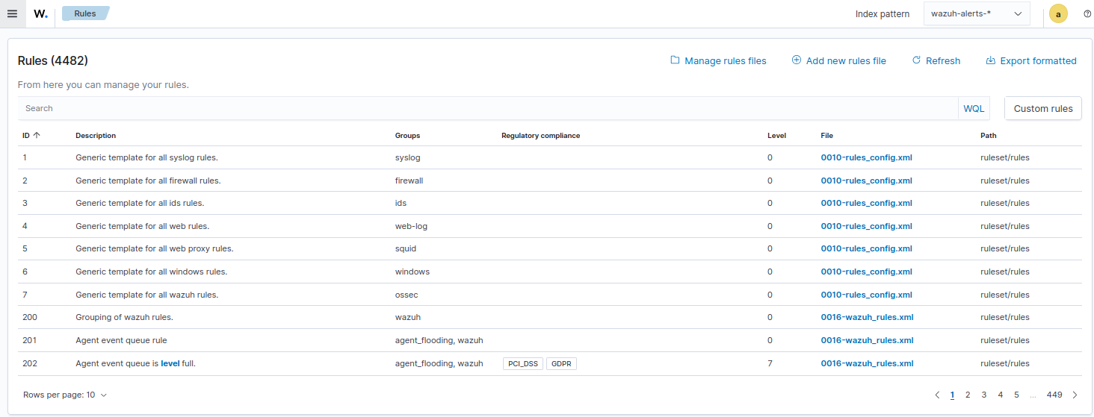Click the rules Search field
1094x417 pixels.
(486, 108)
